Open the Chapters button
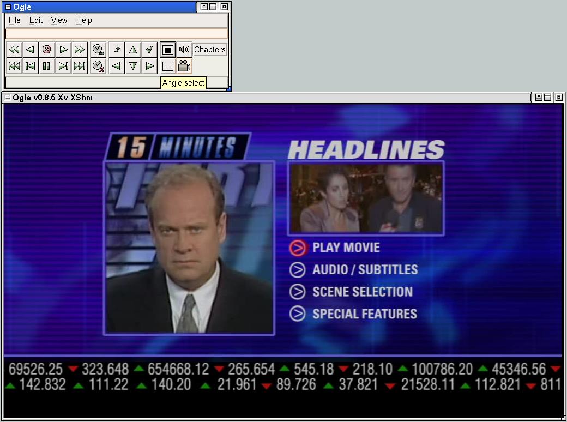 coord(210,50)
